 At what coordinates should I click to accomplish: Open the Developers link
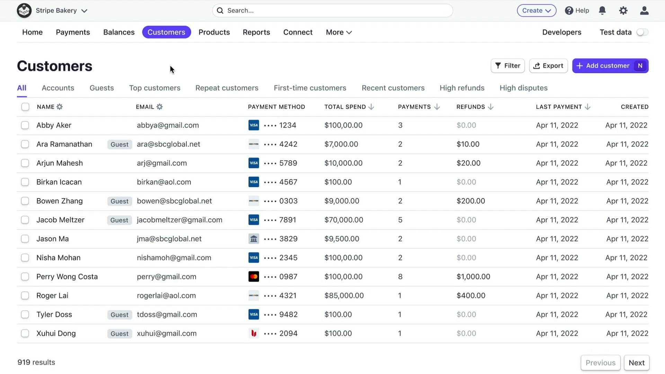click(x=562, y=32)
